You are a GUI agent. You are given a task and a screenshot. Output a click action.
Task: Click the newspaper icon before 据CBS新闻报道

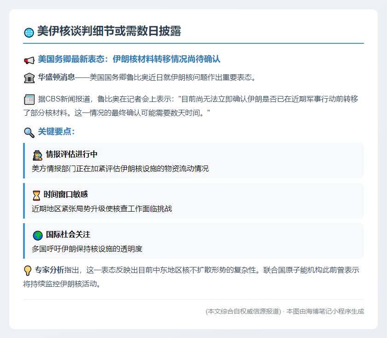29,100
